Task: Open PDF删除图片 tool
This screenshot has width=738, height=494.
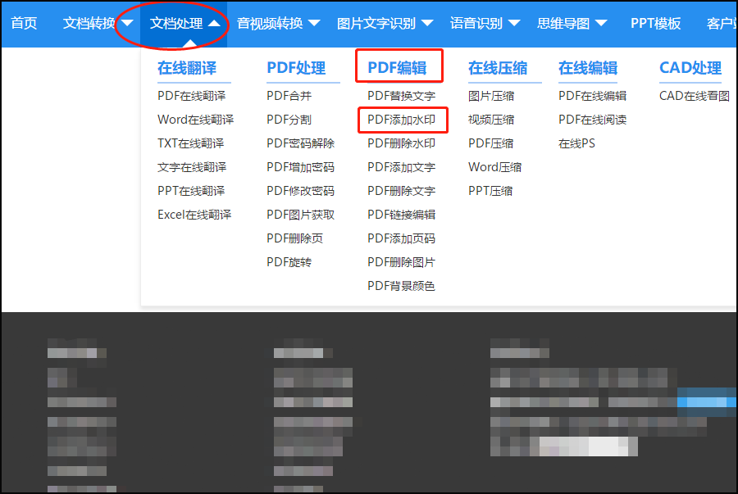Action: click(402, 262)
